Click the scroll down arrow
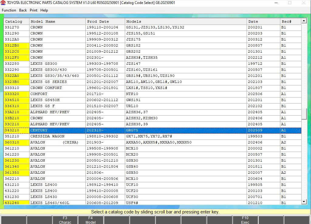 [x=304, y=202]
